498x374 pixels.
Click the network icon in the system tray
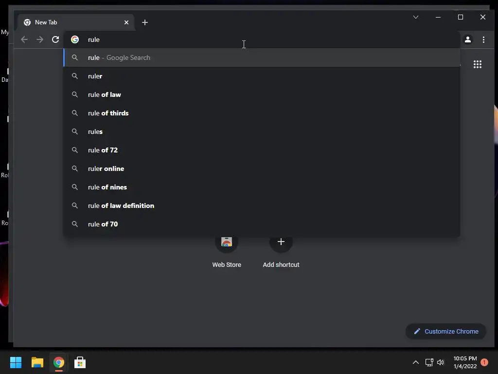pyautogui.click(x=429, y=362)
